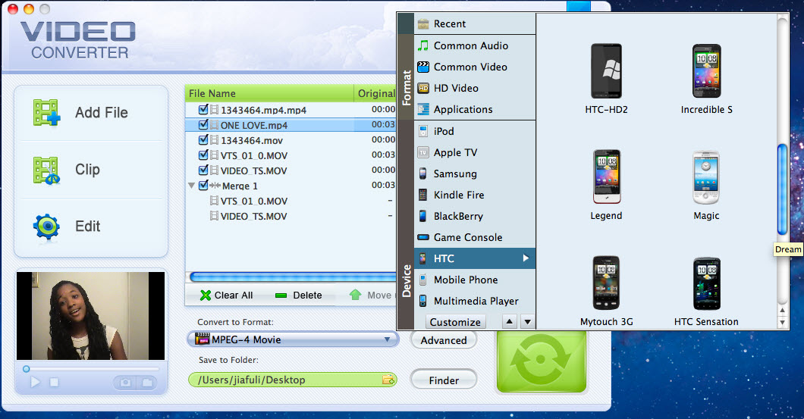The height and width of the screenshot is (419, 804).
Task: Open the BlackBerry device category
Action: tap(475, 216)
